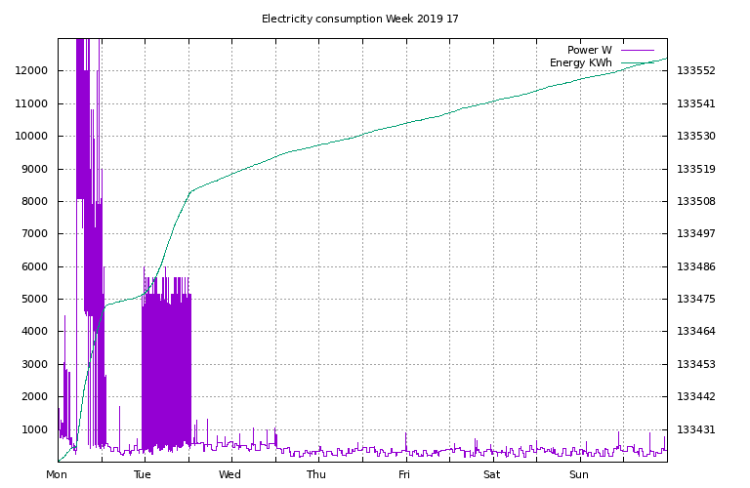
Task: Click the 5000 left-axis value
Action: (35, 300)
